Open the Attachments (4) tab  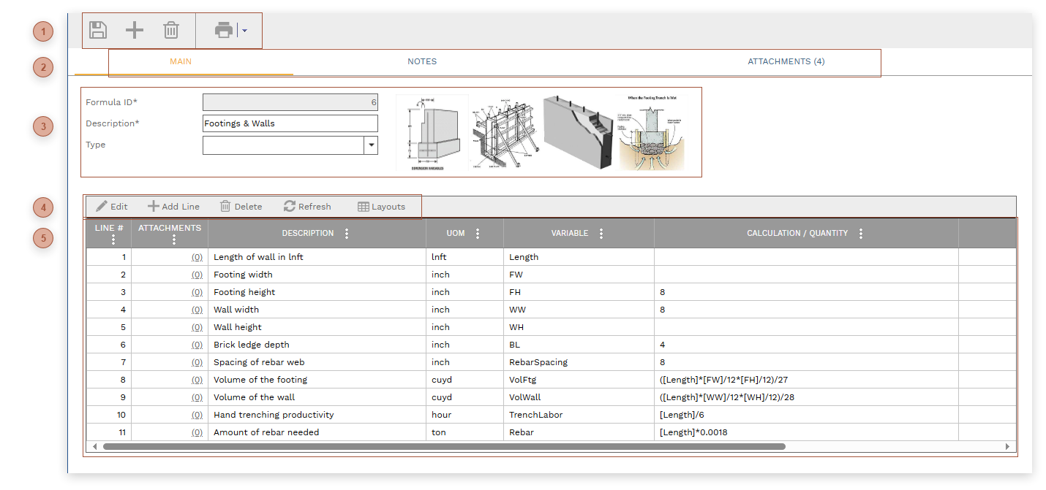coord(786,61)
